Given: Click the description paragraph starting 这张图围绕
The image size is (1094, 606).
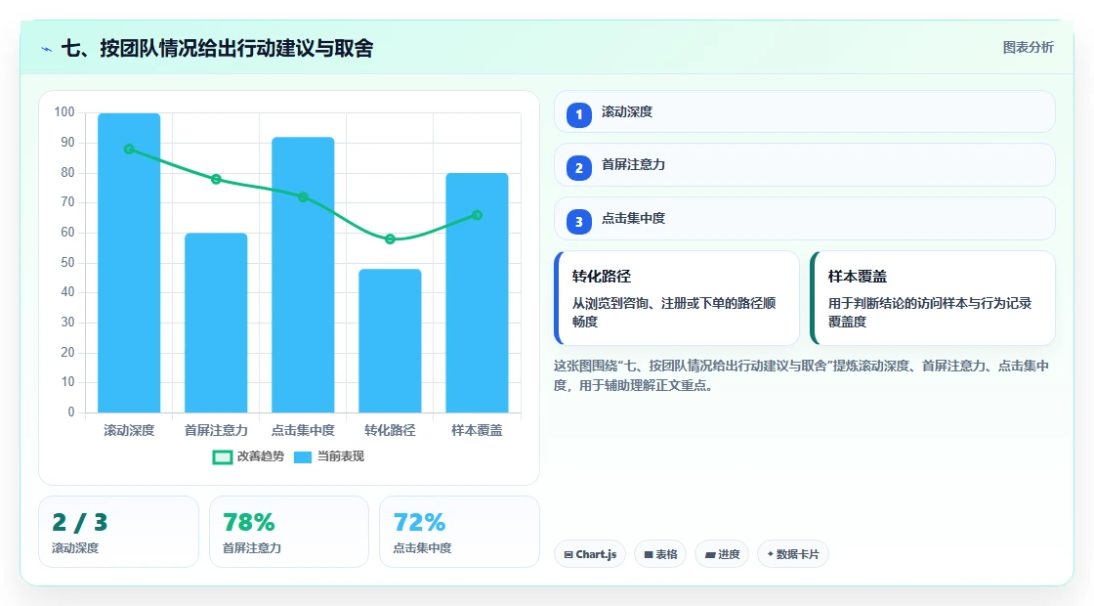Looking at the screenshot, I should (802, 375).
